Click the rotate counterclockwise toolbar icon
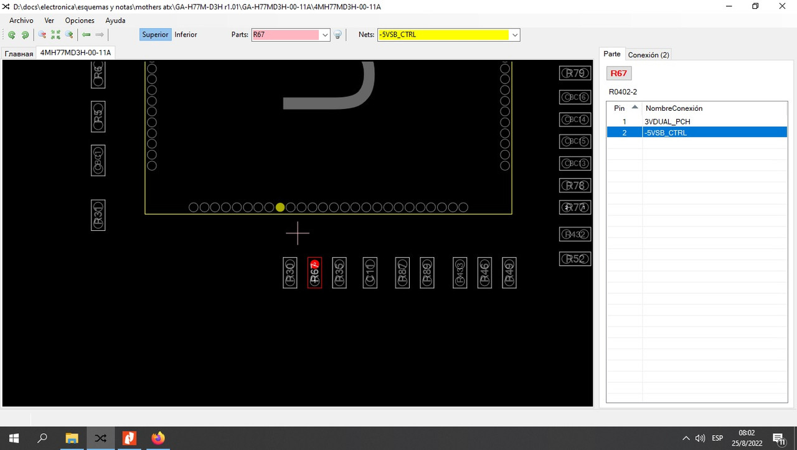 click(x=12, y=35)
